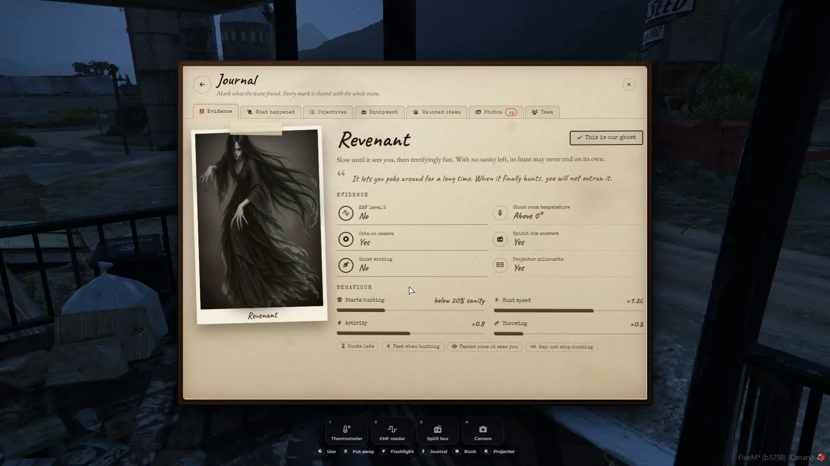830x466 pixels.
Task: Open the Objectives tab
Action: (x=328, y=112)
